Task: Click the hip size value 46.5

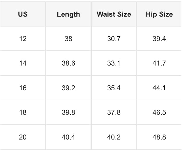Action: coord(159,112)
